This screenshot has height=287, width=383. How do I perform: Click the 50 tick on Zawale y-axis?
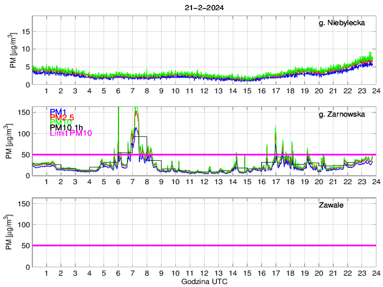pyautogui.click(x=26, y=246)
